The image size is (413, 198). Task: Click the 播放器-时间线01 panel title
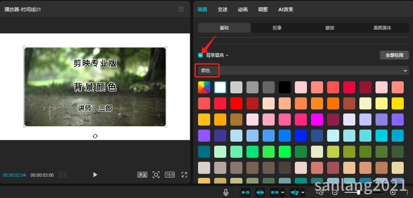pos(23,9)
